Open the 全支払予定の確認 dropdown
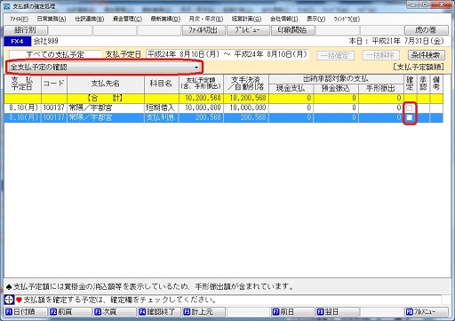 [x=104, y=68]
